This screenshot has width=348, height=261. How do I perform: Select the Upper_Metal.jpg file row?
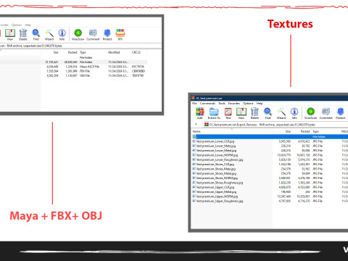click(270, 192)
